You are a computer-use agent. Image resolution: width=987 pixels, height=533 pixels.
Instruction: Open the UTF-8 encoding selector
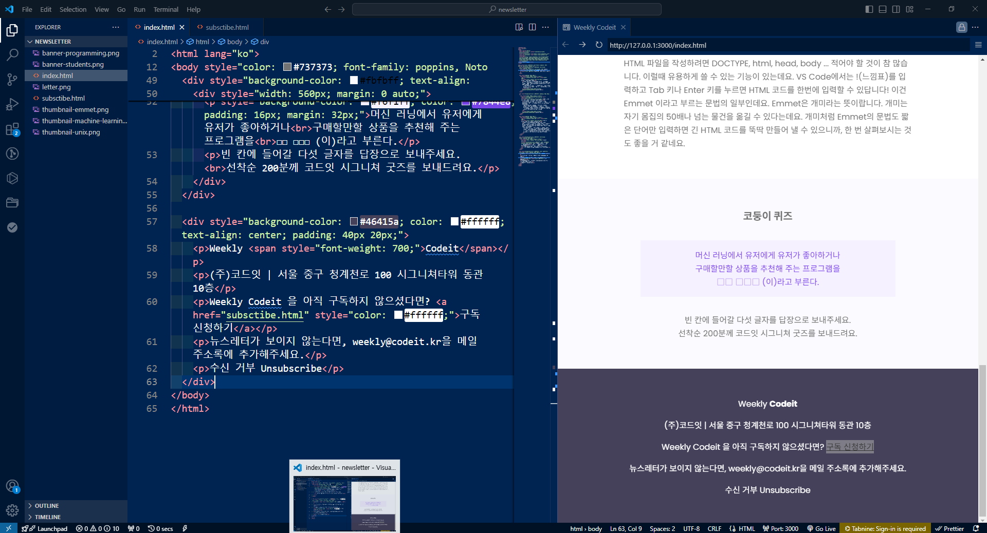(691, 528)
